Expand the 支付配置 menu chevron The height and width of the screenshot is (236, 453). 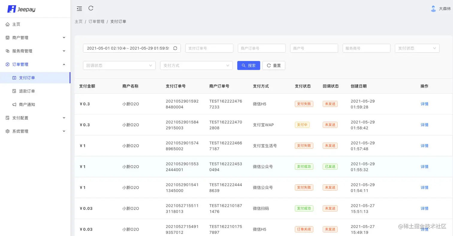tap(64, 118)
